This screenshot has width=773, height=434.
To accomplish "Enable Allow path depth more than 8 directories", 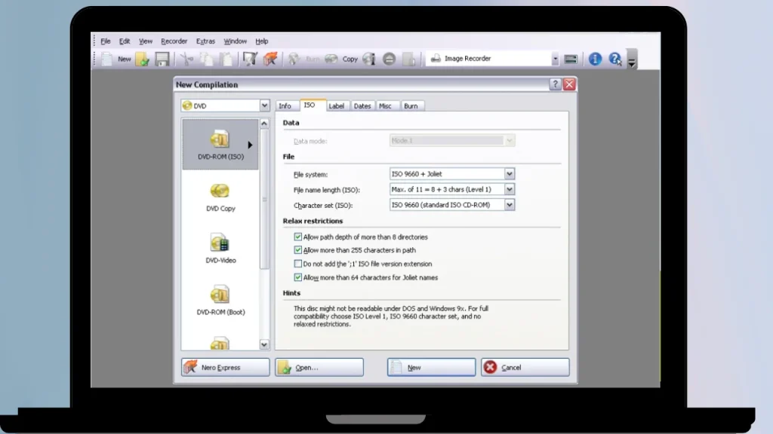I will point(297,237).
